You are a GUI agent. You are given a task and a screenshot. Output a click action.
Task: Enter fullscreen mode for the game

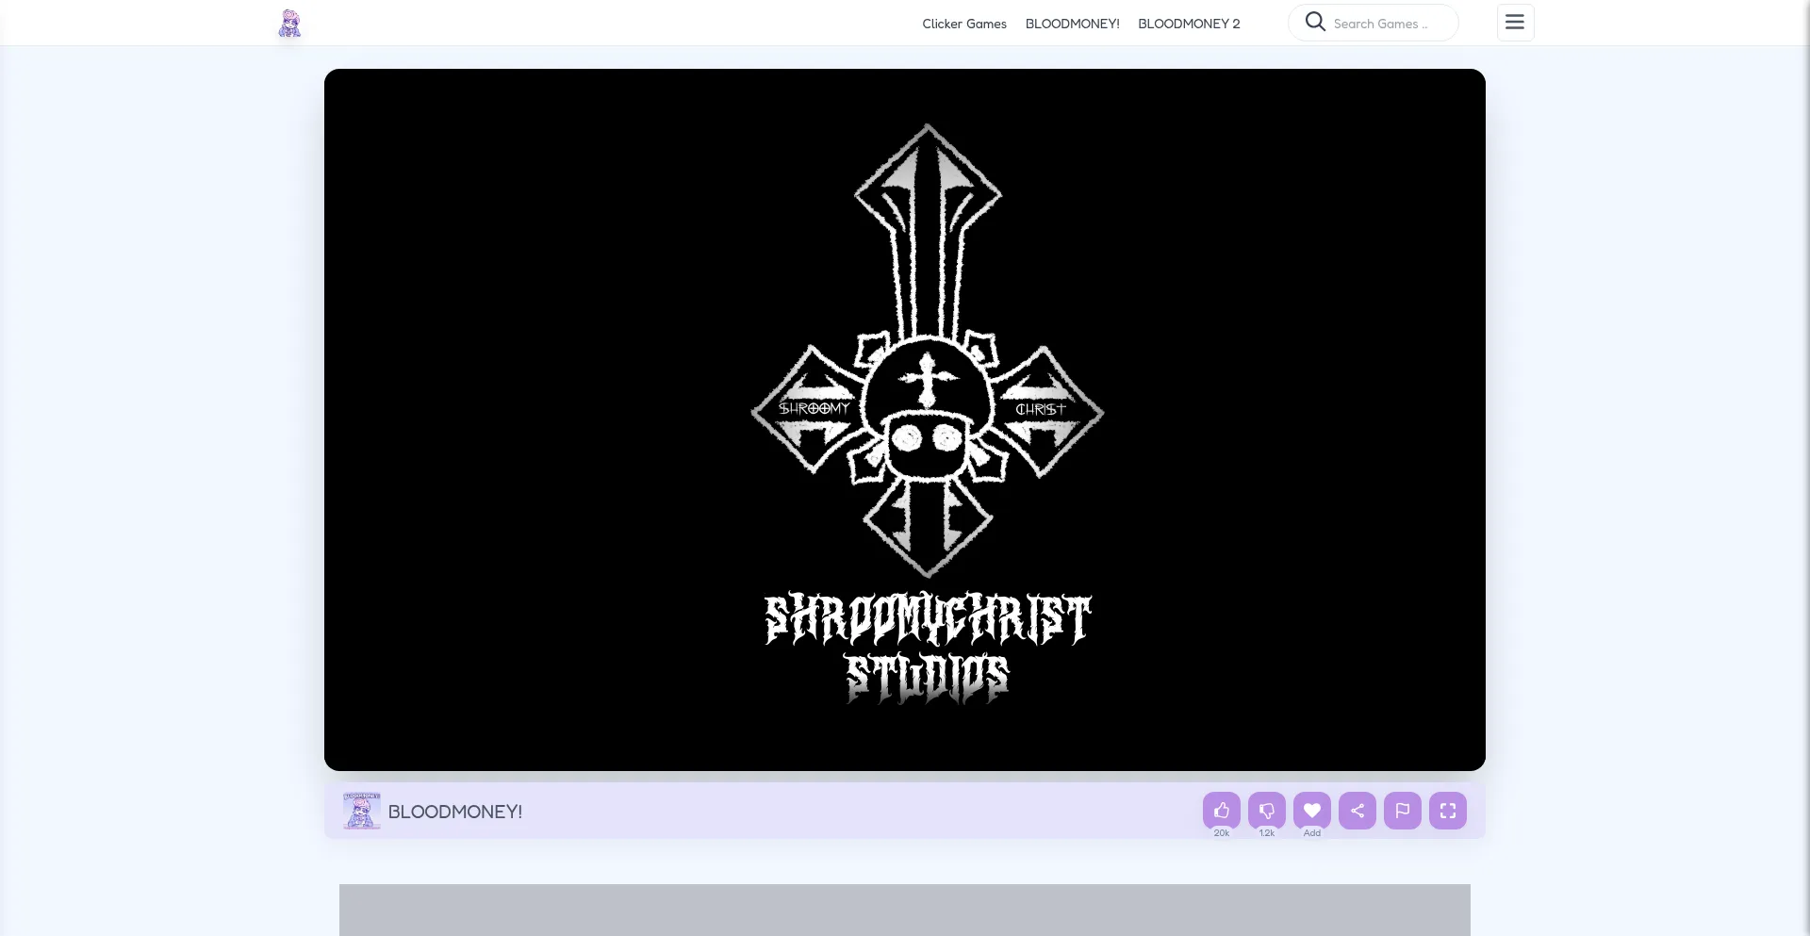(1447, 811)
